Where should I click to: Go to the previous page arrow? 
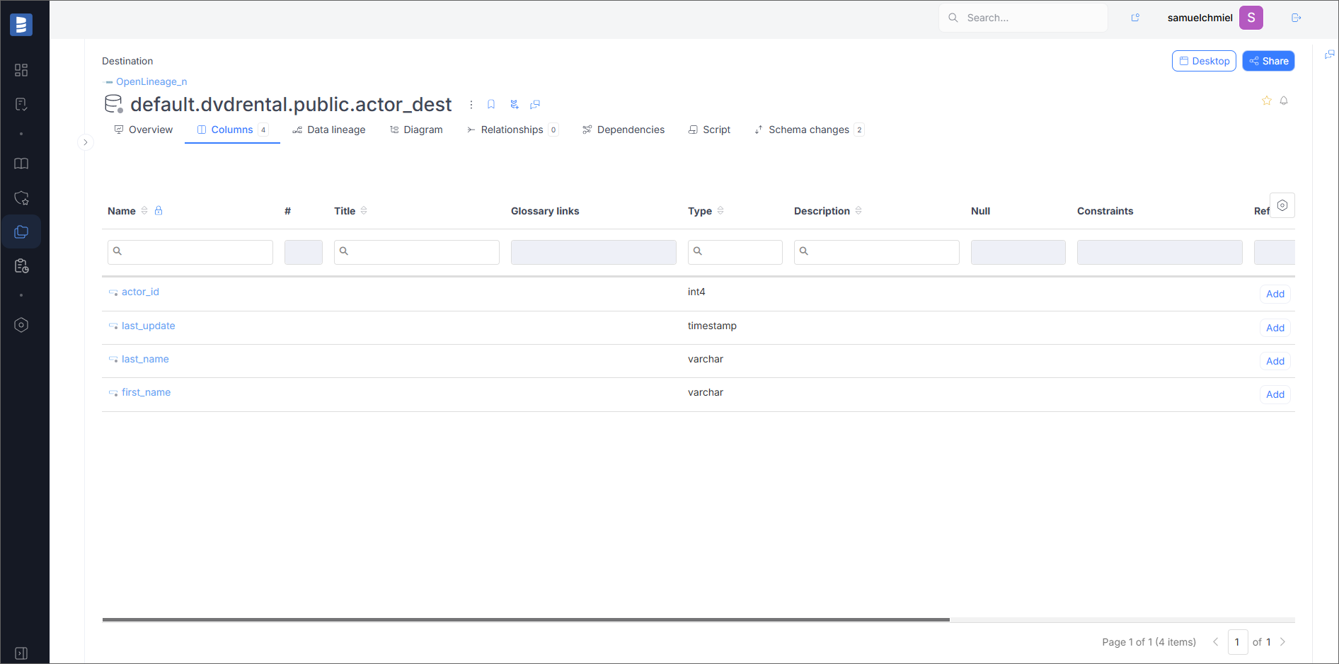pos(1215,642)
